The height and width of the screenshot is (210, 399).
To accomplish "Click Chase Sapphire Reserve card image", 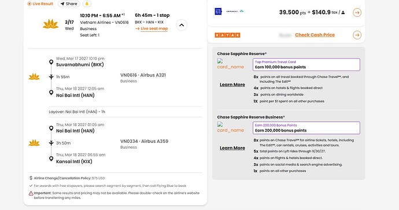I will (x=230, y=64).
